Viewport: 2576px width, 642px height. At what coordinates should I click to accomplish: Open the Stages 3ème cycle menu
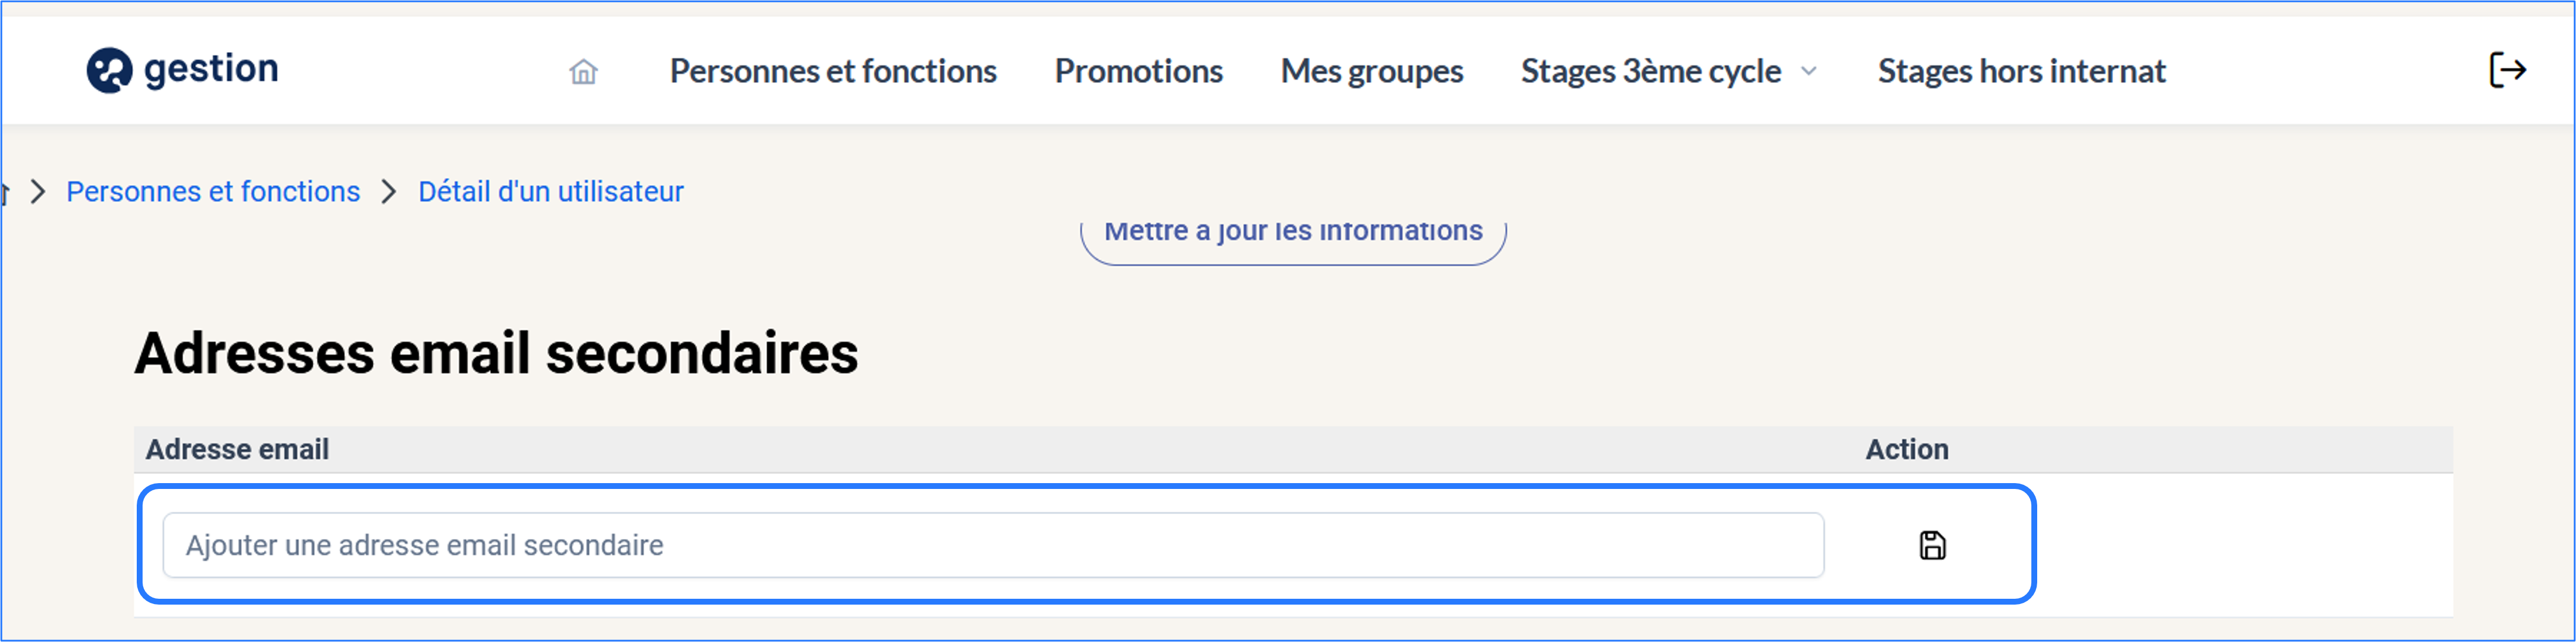tap(1650, 71)
